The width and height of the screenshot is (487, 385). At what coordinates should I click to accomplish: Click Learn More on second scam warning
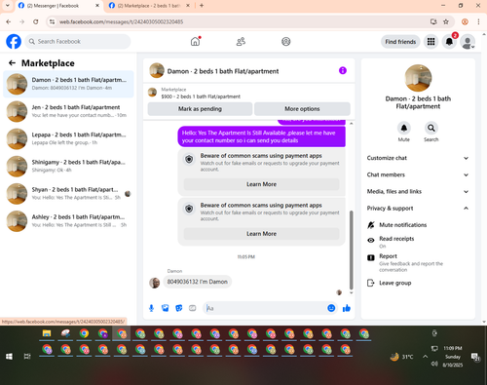261,234
